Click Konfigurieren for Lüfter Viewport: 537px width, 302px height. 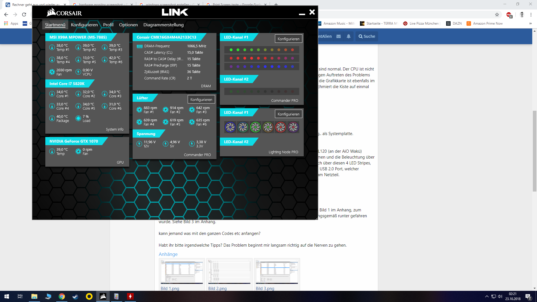pyautogui.click(x=201, y=100)
